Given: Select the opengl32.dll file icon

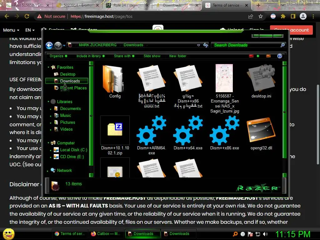Looking at the screenshot, I should [x=261, y=130].
